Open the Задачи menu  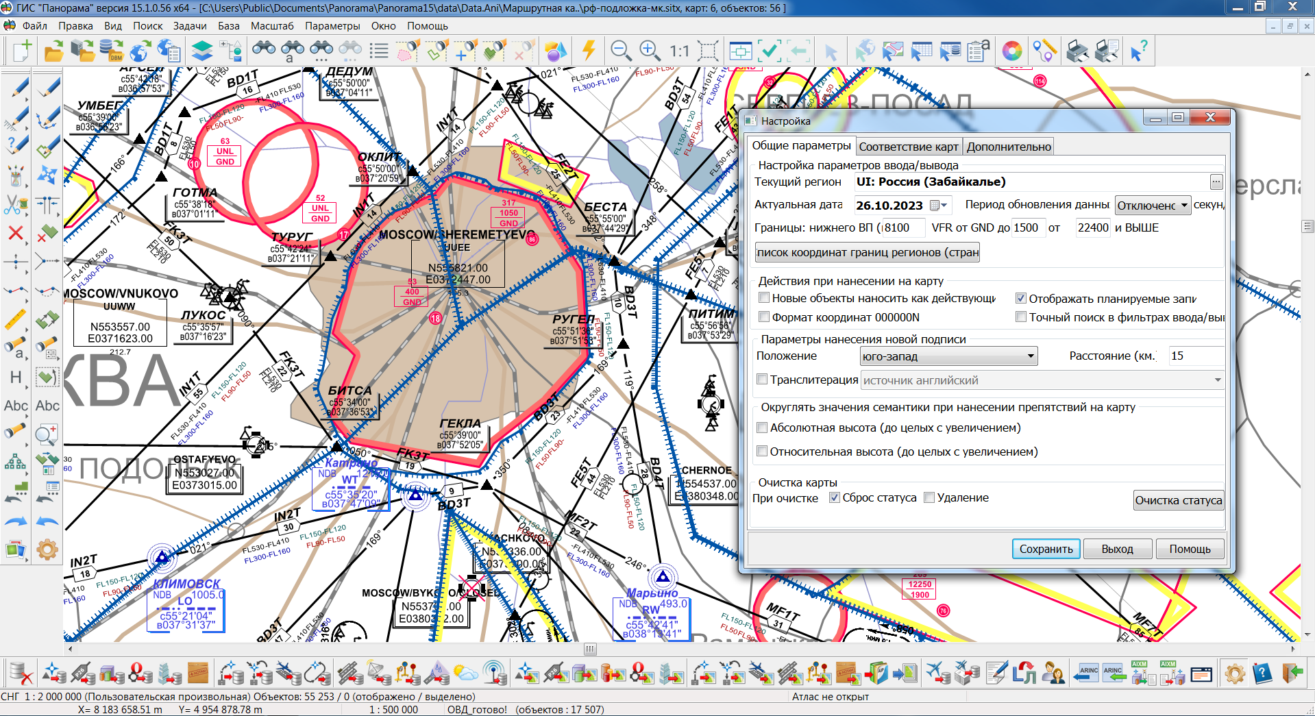pos(190,26)
